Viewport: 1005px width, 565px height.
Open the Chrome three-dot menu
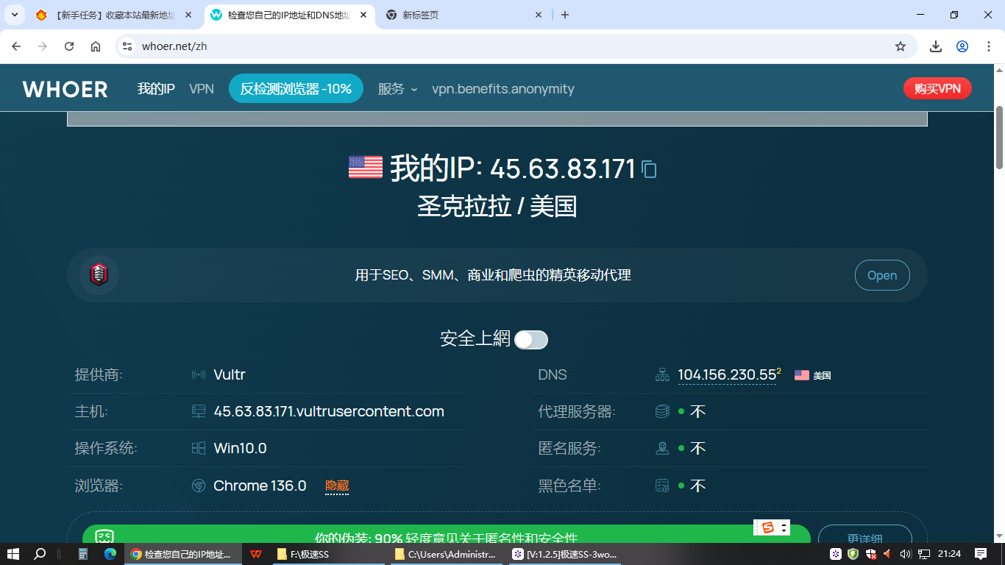click(989, 46)
